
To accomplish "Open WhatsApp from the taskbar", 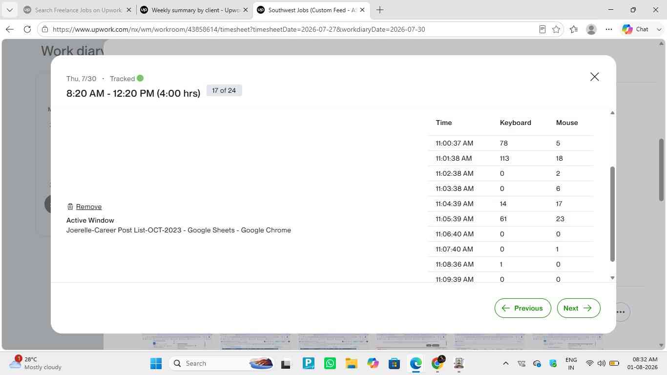I will click(330, 363).
